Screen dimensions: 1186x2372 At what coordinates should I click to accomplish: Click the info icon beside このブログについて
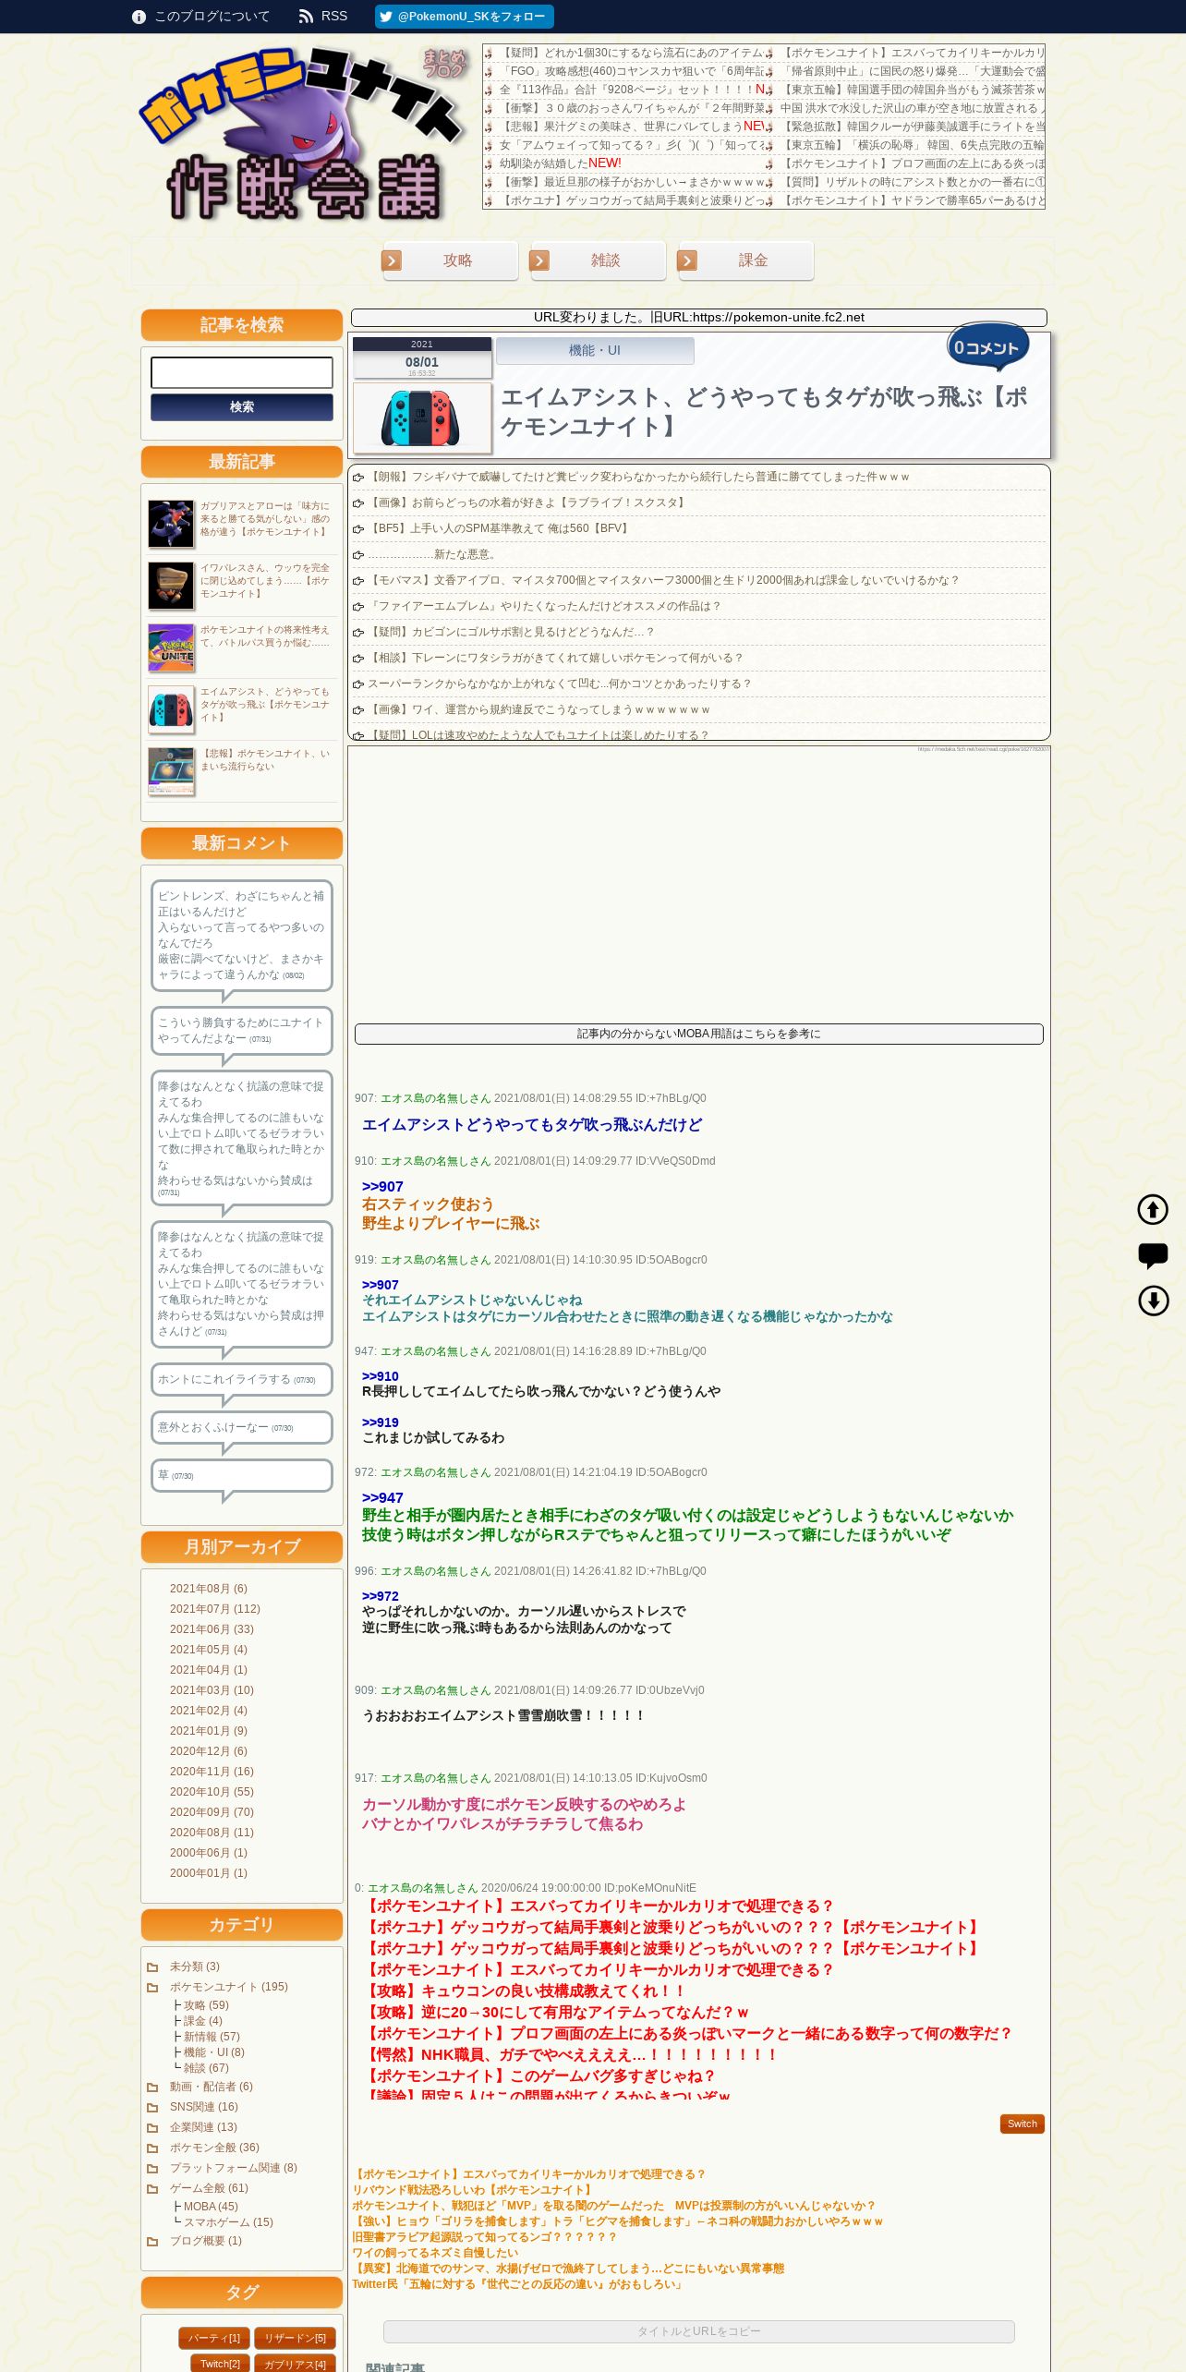click(139, 17)
